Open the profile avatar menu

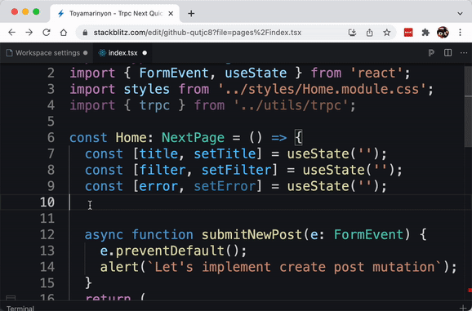tap(443, 33)
